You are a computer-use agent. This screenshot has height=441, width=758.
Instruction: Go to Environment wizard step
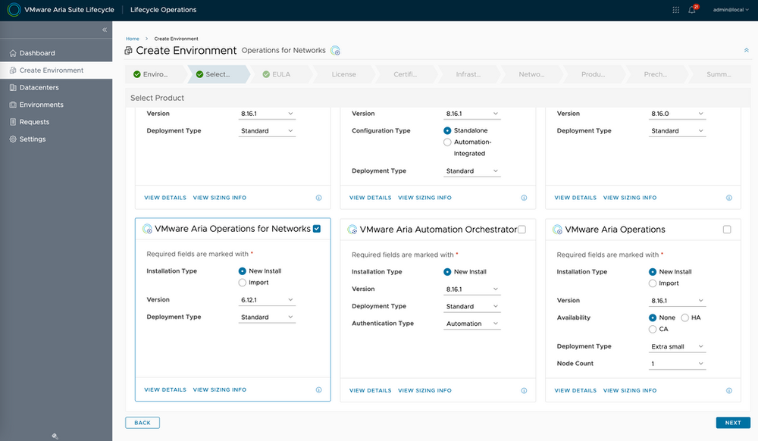tap(155, 74)
